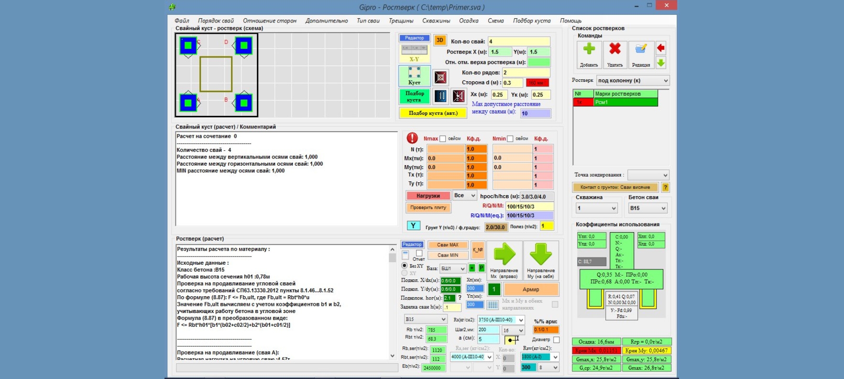
Task: Click the red left arrow in Команды
Action: (x=661, y=48)
